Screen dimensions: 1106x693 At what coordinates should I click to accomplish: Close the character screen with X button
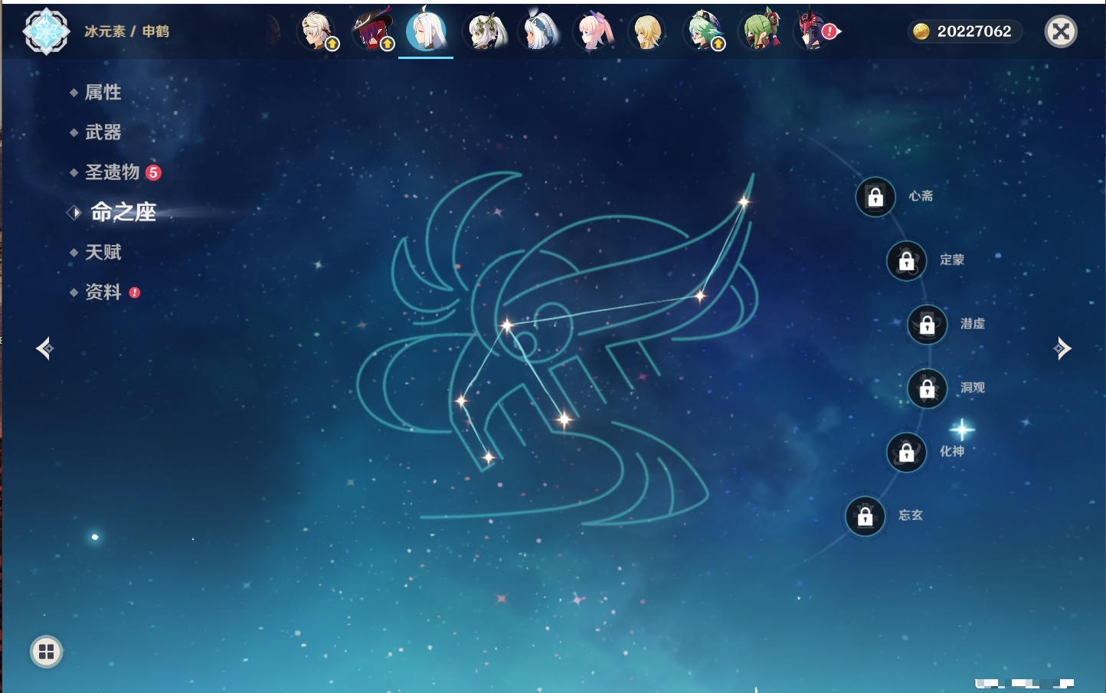click(x=1061, y=31)
